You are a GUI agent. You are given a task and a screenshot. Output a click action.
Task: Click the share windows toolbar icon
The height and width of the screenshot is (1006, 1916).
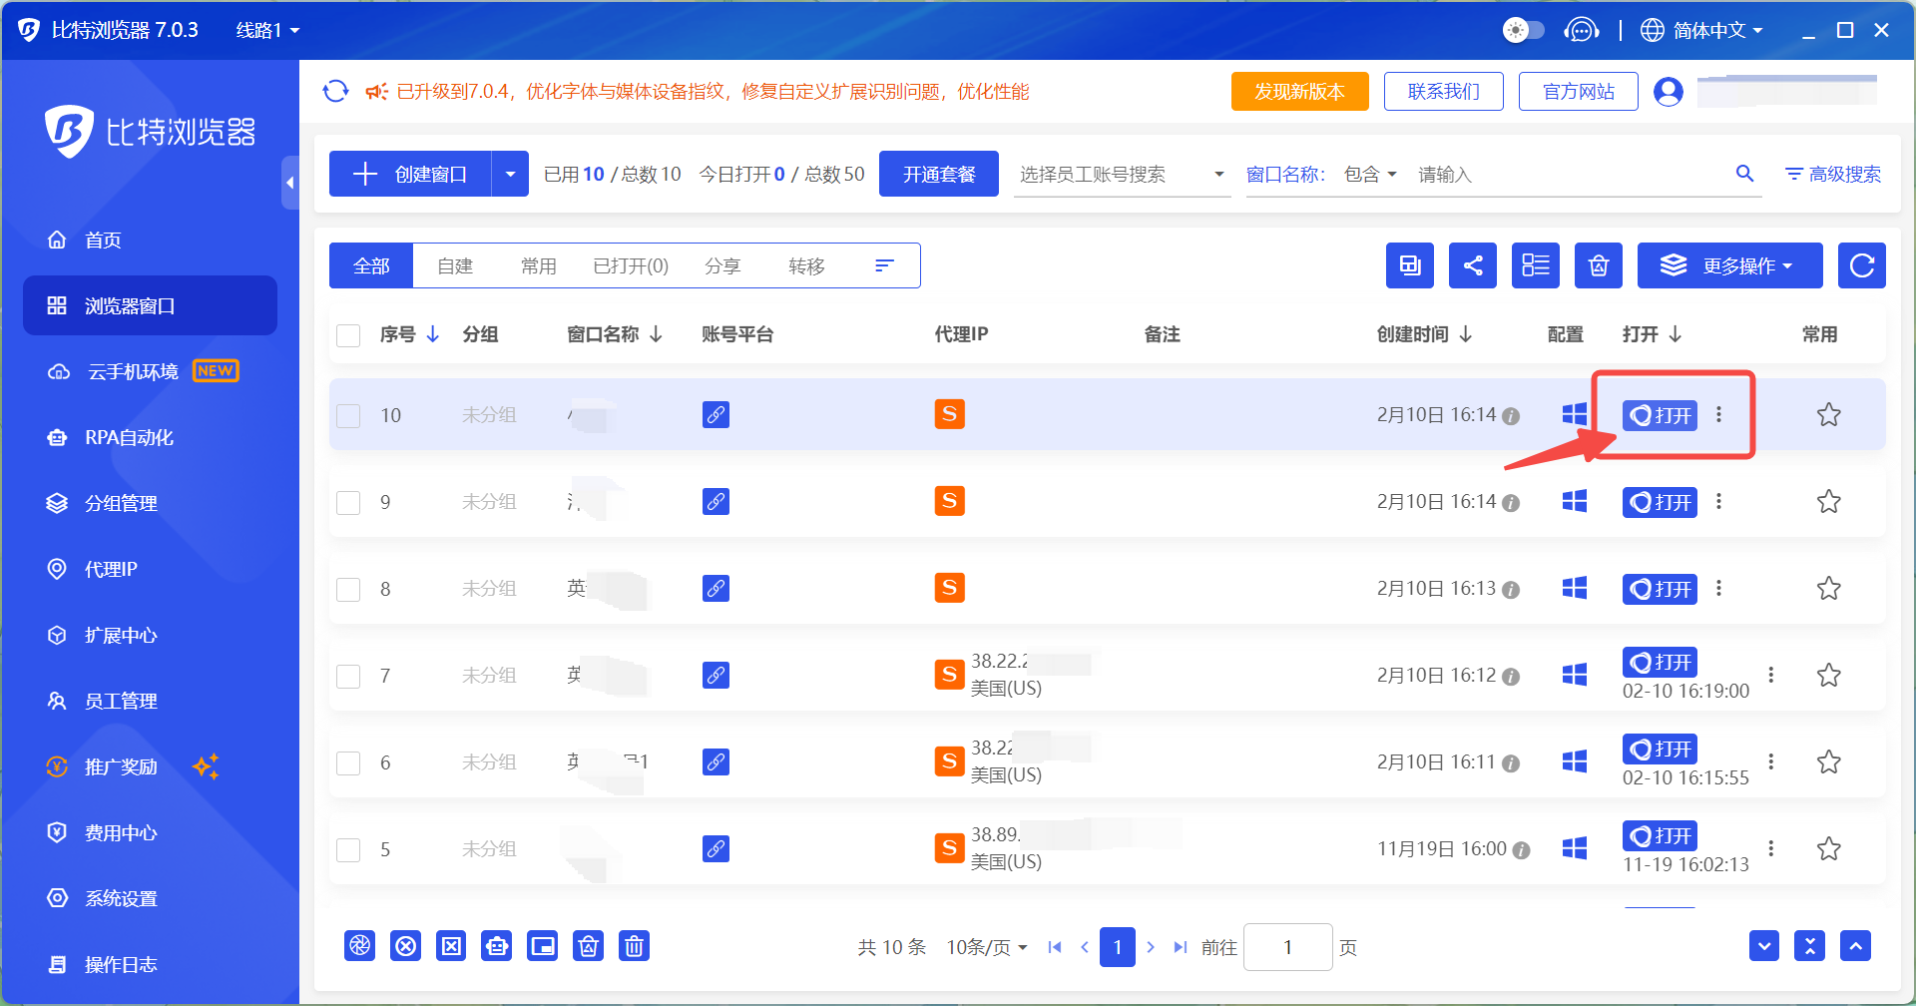coord(1473,265)
